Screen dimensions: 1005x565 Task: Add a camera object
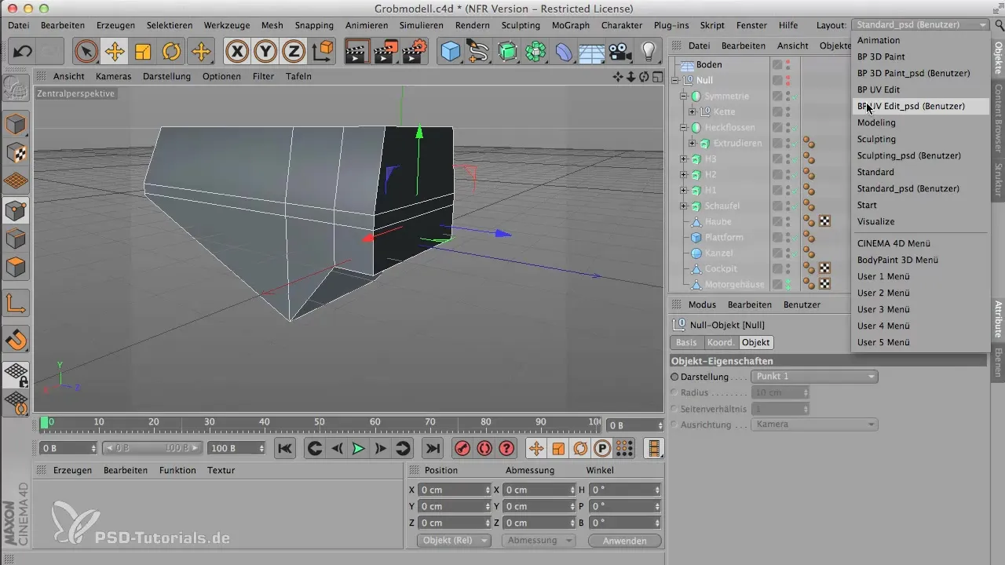click(x=620, y=52)
